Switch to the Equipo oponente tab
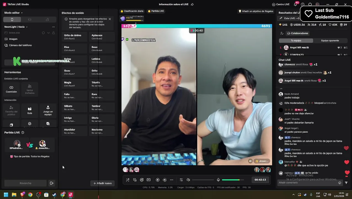Viewport: 352px width, 199px height. (x=330, y=41)
